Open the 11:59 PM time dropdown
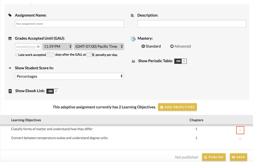The image size is (253, 162). click(x=57, y=47)
